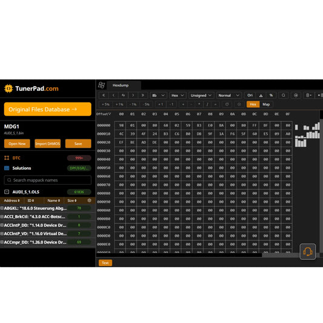The image size is (323, 323).
Task: Click the minimap bar graph preview
Action: click(307, 135)
